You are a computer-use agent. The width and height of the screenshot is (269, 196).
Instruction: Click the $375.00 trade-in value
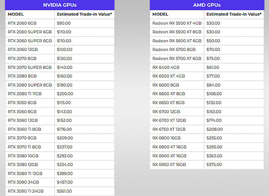214,164
